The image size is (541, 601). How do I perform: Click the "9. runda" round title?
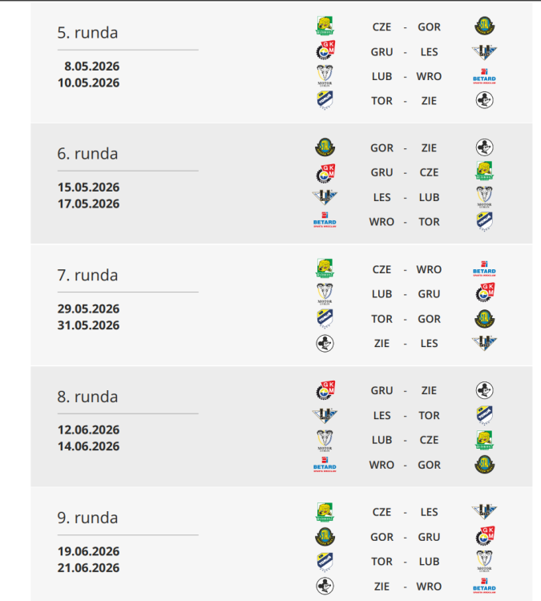coord(87,518)
